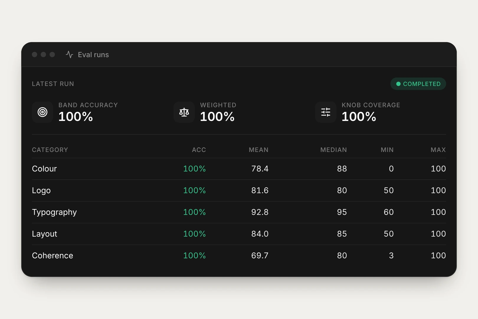Click the target icon for Band Accuracy

point(42,112)
